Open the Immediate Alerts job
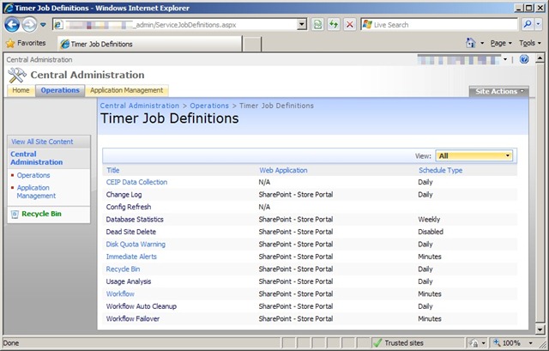Image resolution: width=549 pixels, height=351 pixels. tap(131, 257)
